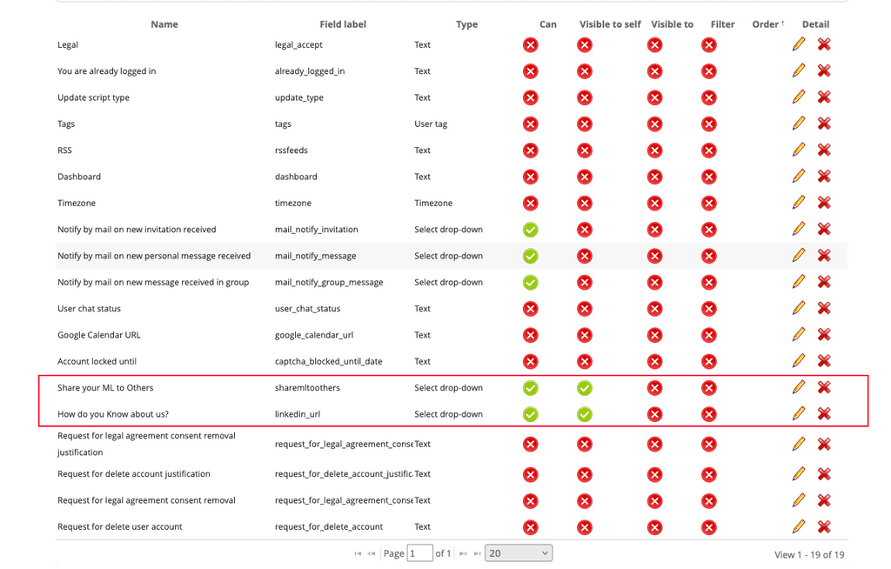Viewport: 891px width, 569px height.
Task: Remove the Google Calendar URL field
Action: (824, 334)
